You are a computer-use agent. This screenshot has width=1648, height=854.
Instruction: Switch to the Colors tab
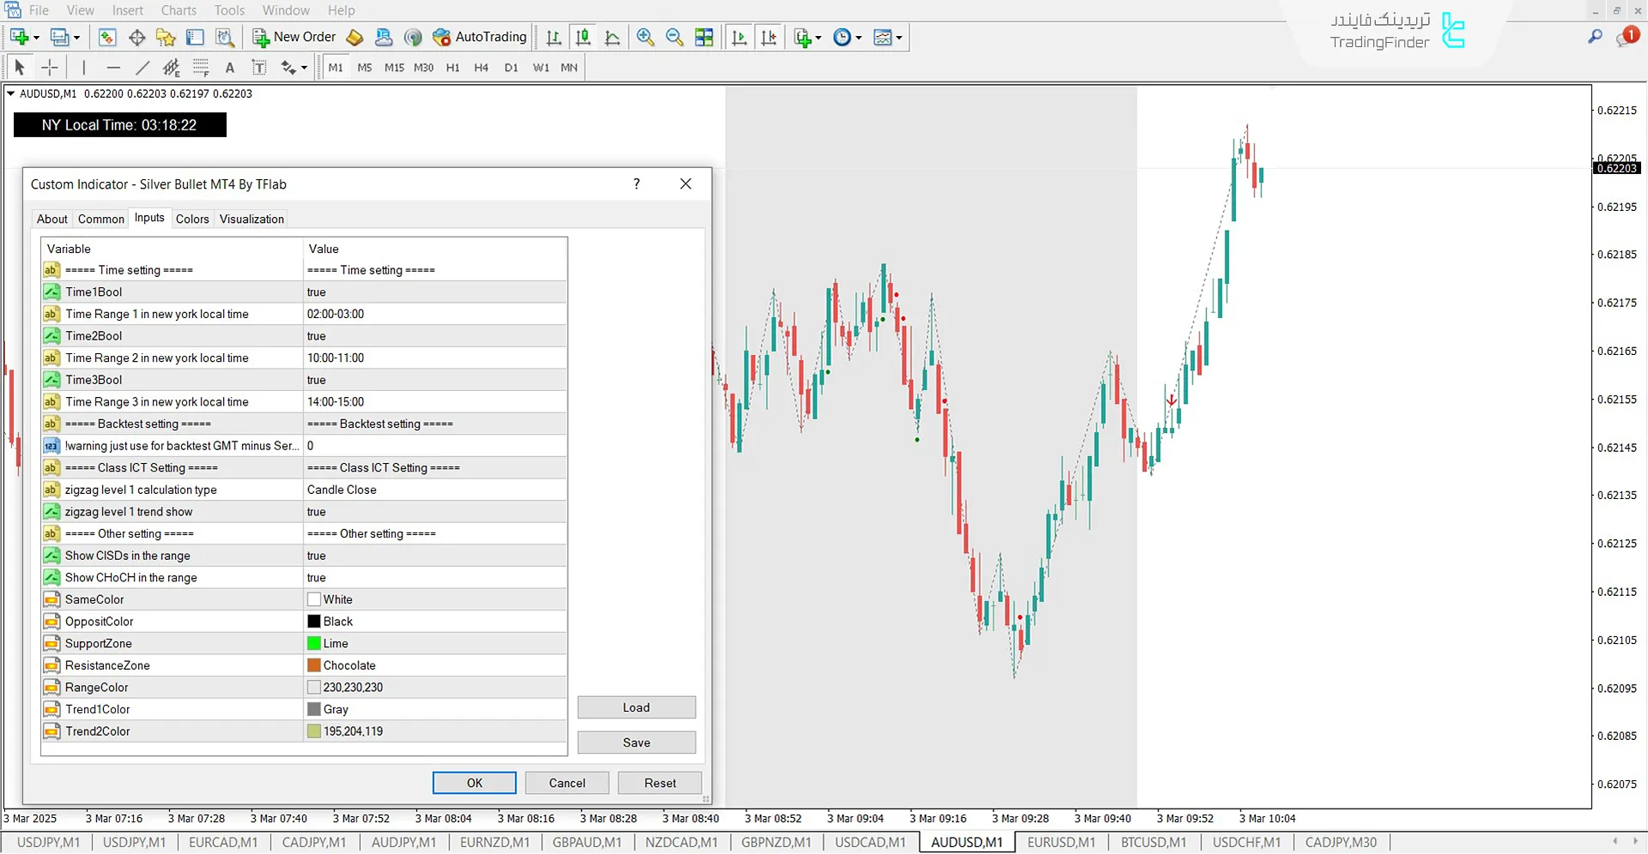[192, 219]
